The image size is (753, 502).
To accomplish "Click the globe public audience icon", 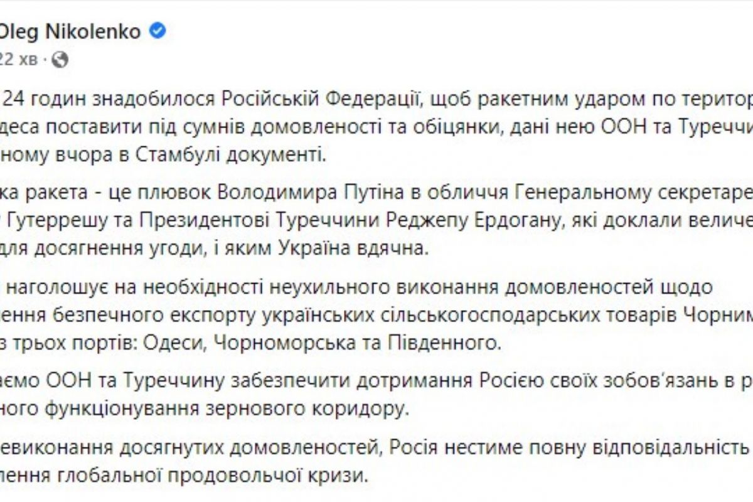I will coord(59,60).
